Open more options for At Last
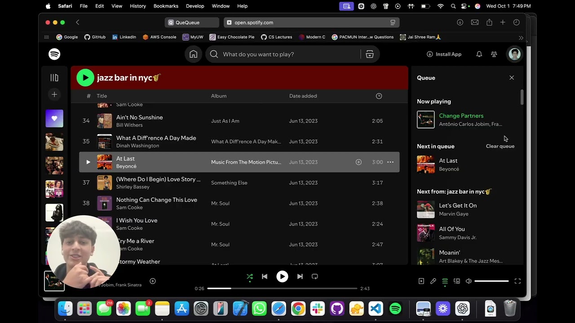Screen dimensions: 575x323 390,162
